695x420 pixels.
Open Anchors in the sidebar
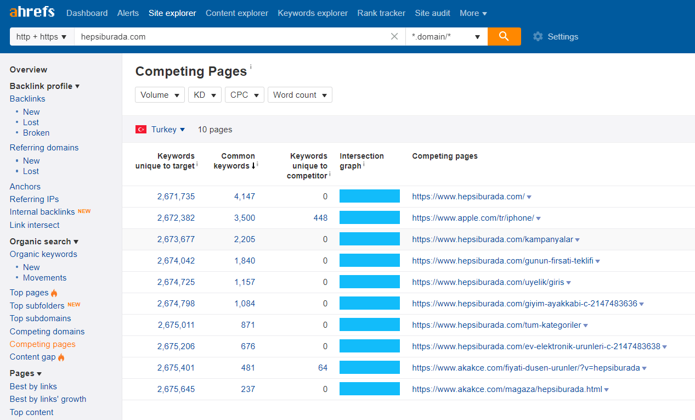pos(25,187)
